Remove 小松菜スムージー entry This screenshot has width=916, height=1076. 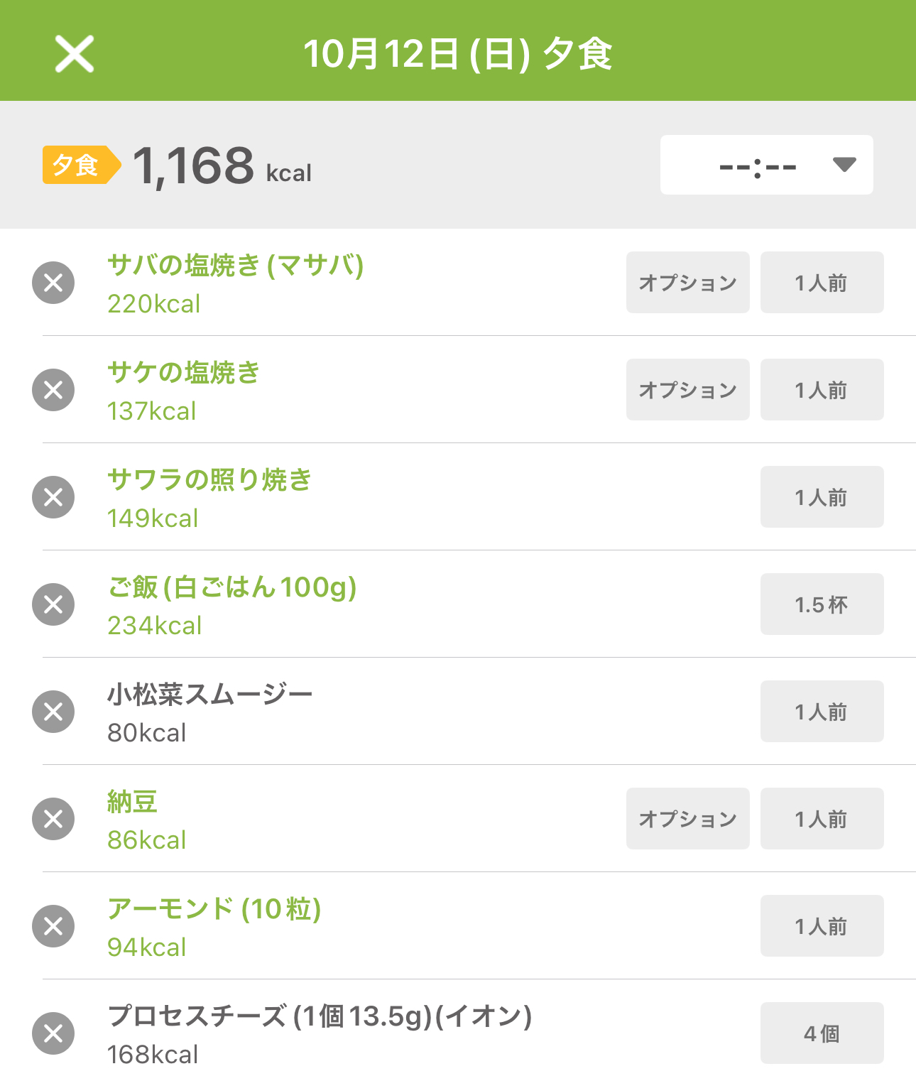click(x=53, y=712)
